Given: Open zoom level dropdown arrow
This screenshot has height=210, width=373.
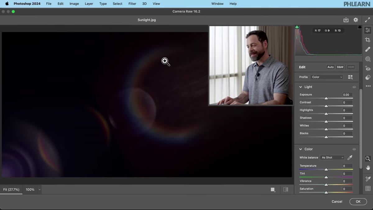Looking at the screenshot, I should pyautogui.click(x=39, y=189).
